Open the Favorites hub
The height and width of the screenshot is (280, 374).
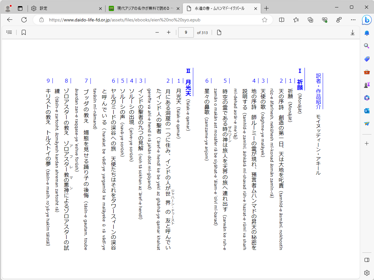pos(296,20)
